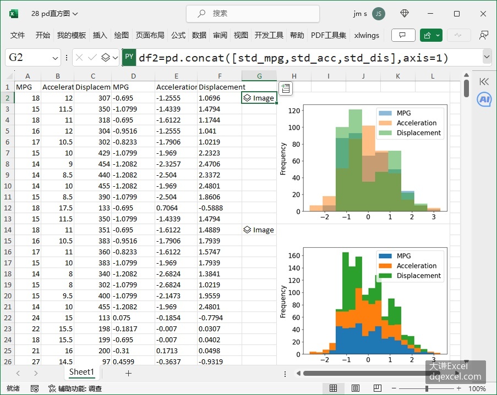
Task: Open the AI assistant icon
Action: coord(484,99)
